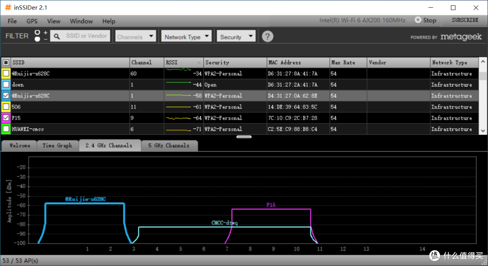
Task: Toggle the select-all checkbox in SSID header
Action: pos(6,63)
